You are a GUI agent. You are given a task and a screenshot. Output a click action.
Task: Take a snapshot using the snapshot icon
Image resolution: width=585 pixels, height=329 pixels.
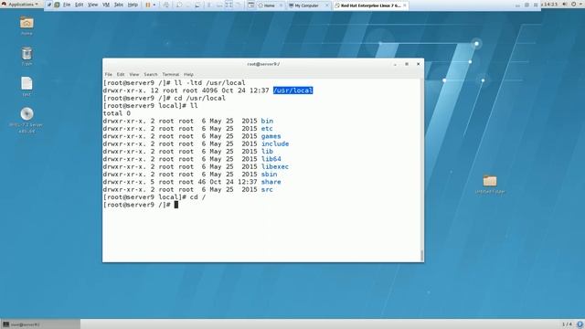pos(179,5)
